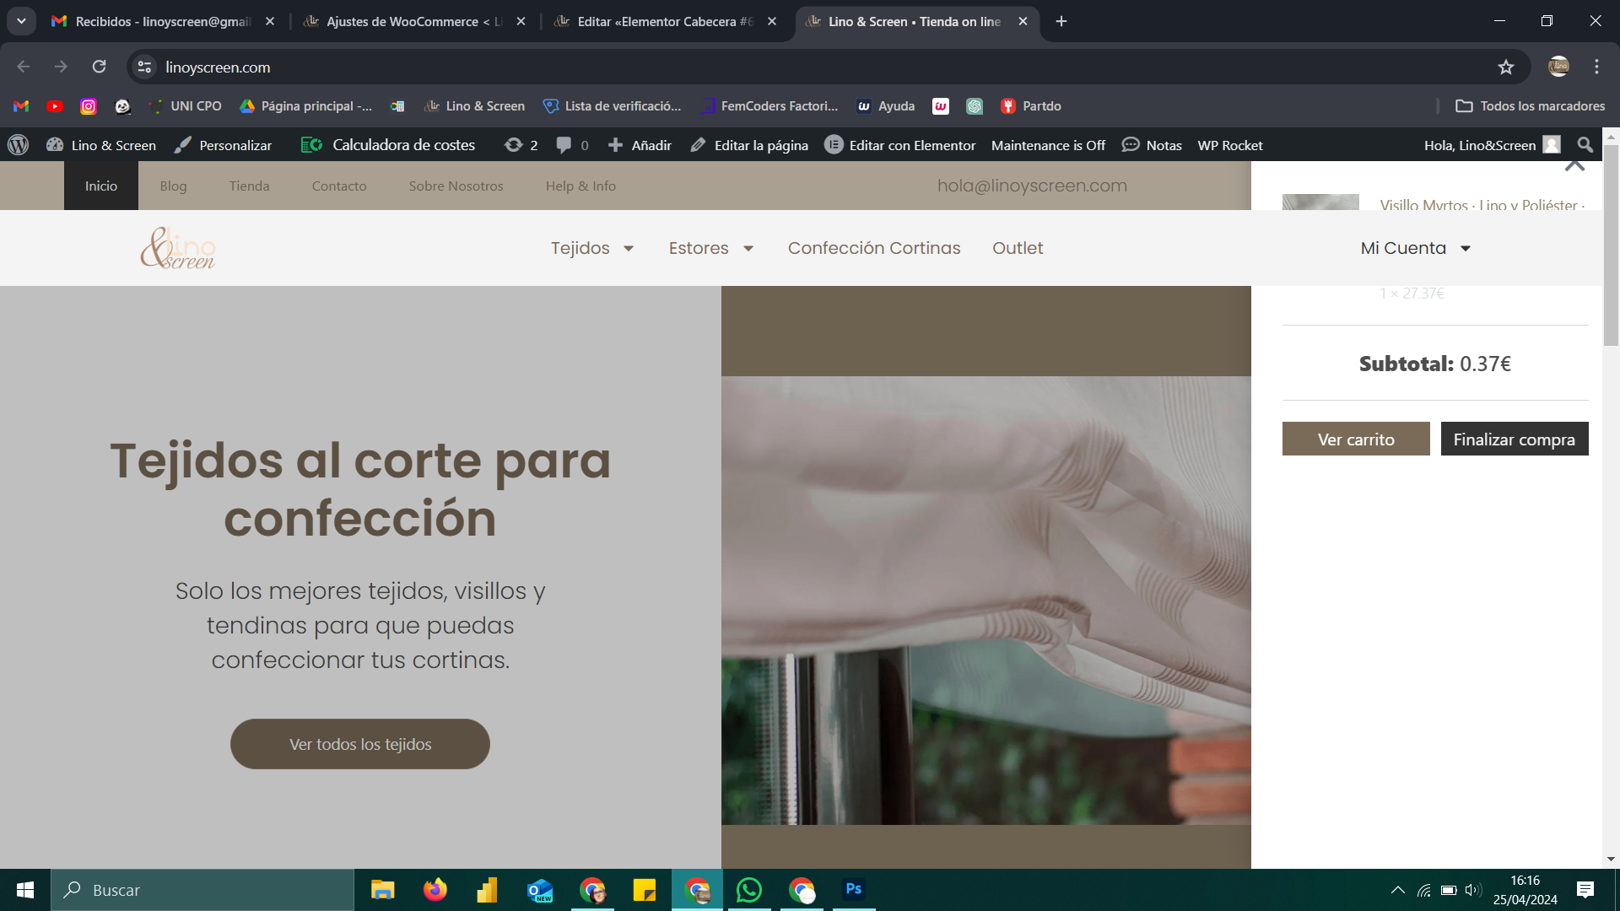Open Confección Cortinas page

pyautogui.click(x=874, y=248)
